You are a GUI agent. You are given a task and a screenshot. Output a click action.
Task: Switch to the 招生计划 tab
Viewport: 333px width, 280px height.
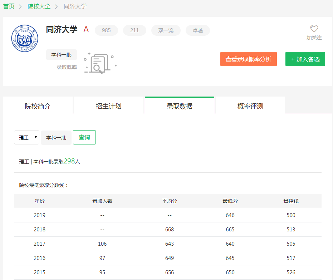point(109,106)
